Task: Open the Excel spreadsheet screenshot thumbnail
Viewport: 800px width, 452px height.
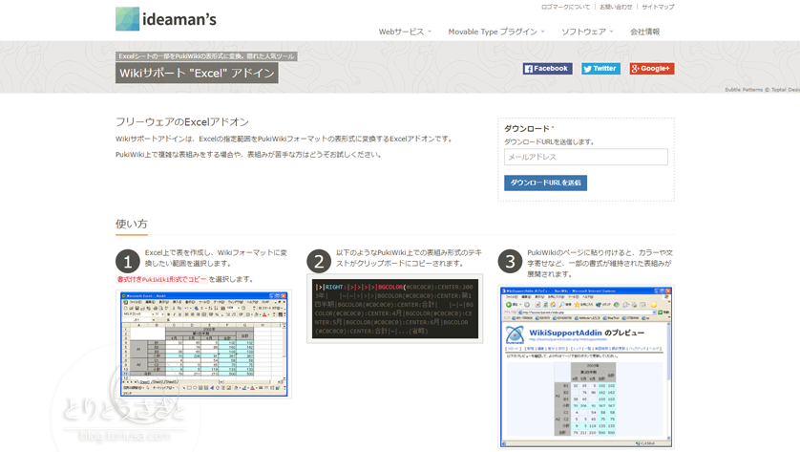Action: coord(203,344)
